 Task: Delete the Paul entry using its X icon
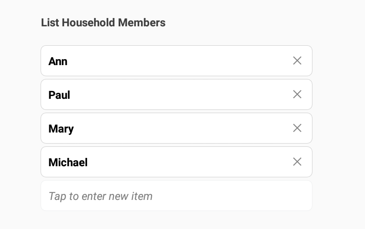(297, 94)
